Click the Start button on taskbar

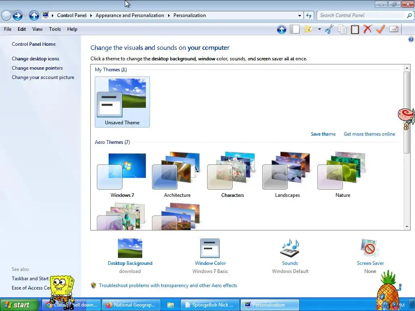(19, 305)
